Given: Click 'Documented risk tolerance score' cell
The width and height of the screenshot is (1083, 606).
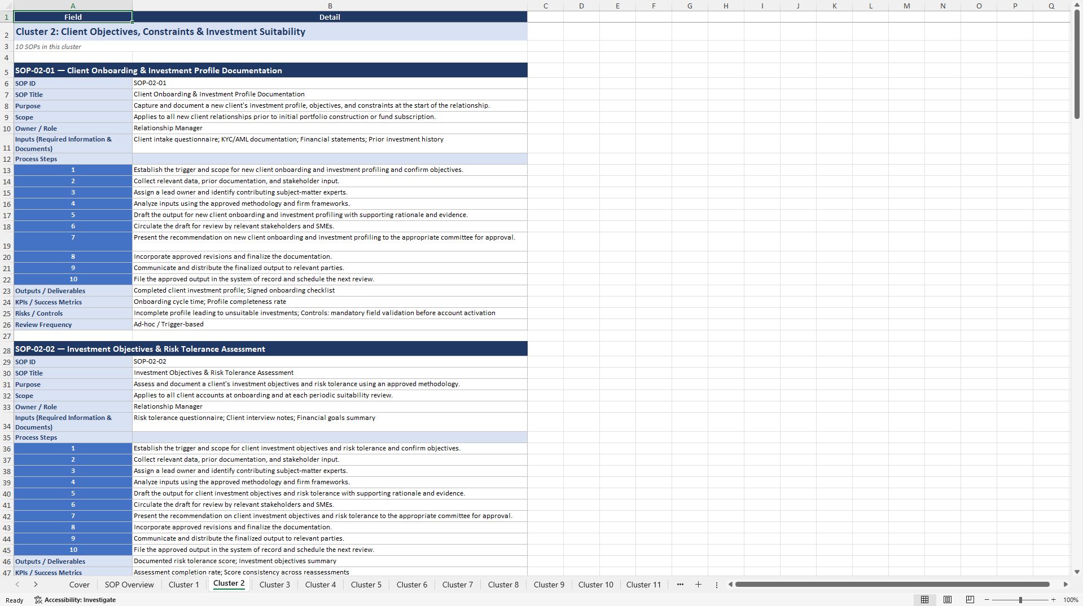Looking at the screenshot, I should pyautogui.click(x=330, y=561).
